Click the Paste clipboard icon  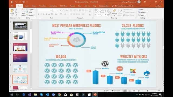[12, 11]
